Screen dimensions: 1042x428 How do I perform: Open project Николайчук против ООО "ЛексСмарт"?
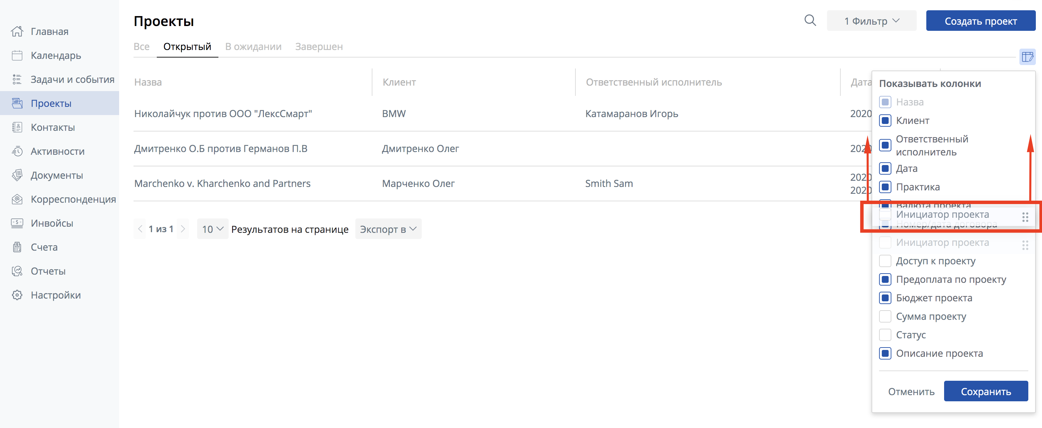click(223, 114)
